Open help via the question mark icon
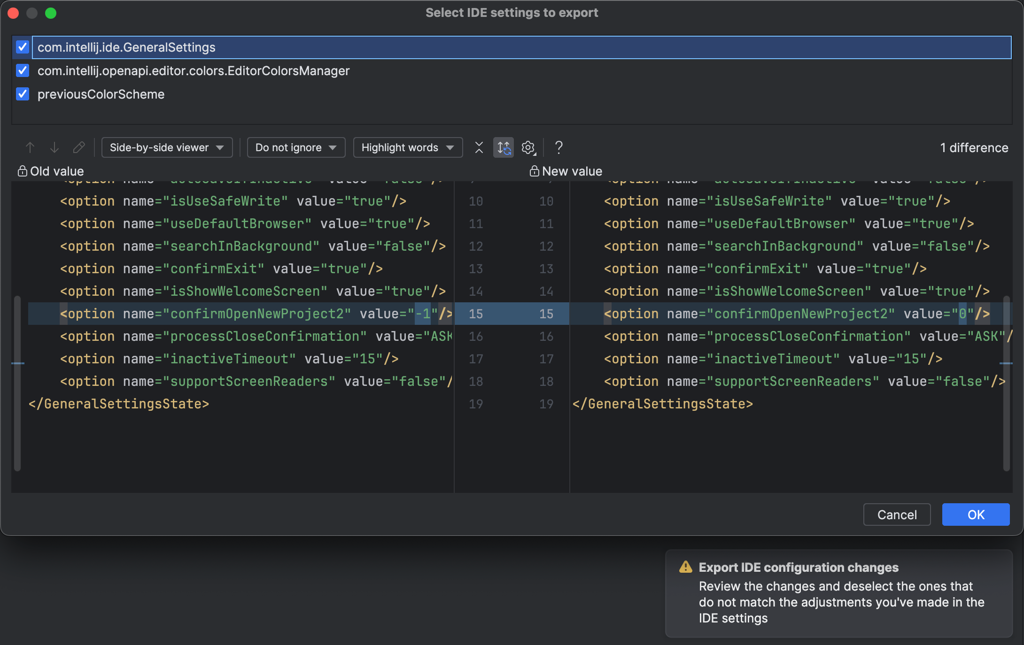 click(x=559, y=147)
